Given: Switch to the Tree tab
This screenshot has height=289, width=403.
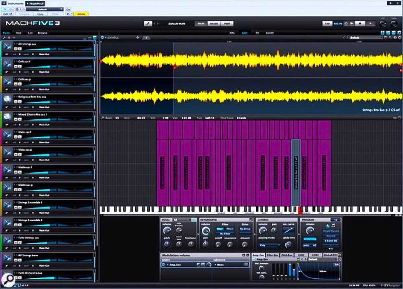Looking at the screenshot, I should click(x=18, y=33).
